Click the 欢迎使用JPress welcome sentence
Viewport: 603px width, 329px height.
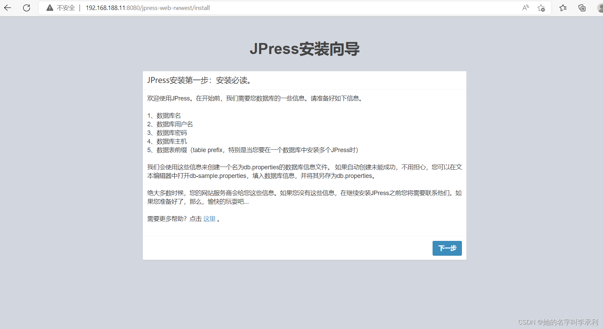(255, 98)
